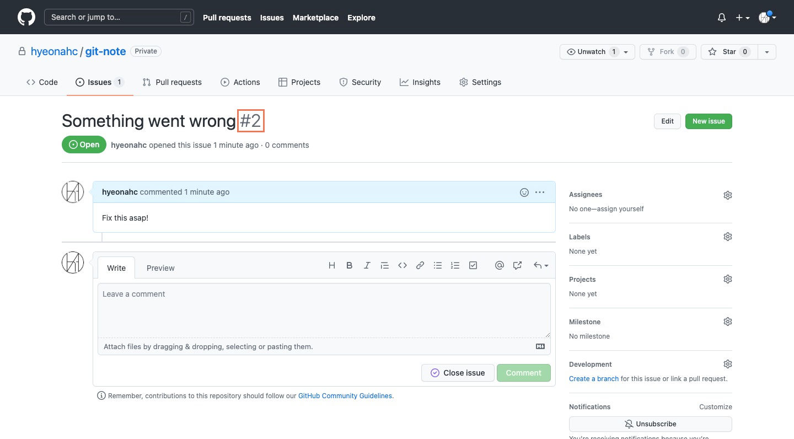Image resolution: width=794 pixels, height=439 pixels.
Task: Click the New issue button
Action: pyautogui.click(x=709, y=121)
